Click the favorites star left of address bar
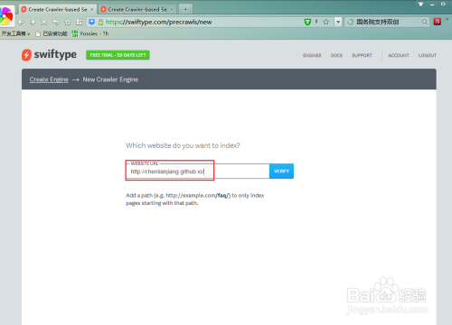The height and width of the screenshot is (325, 452). (x=68, y=22)
